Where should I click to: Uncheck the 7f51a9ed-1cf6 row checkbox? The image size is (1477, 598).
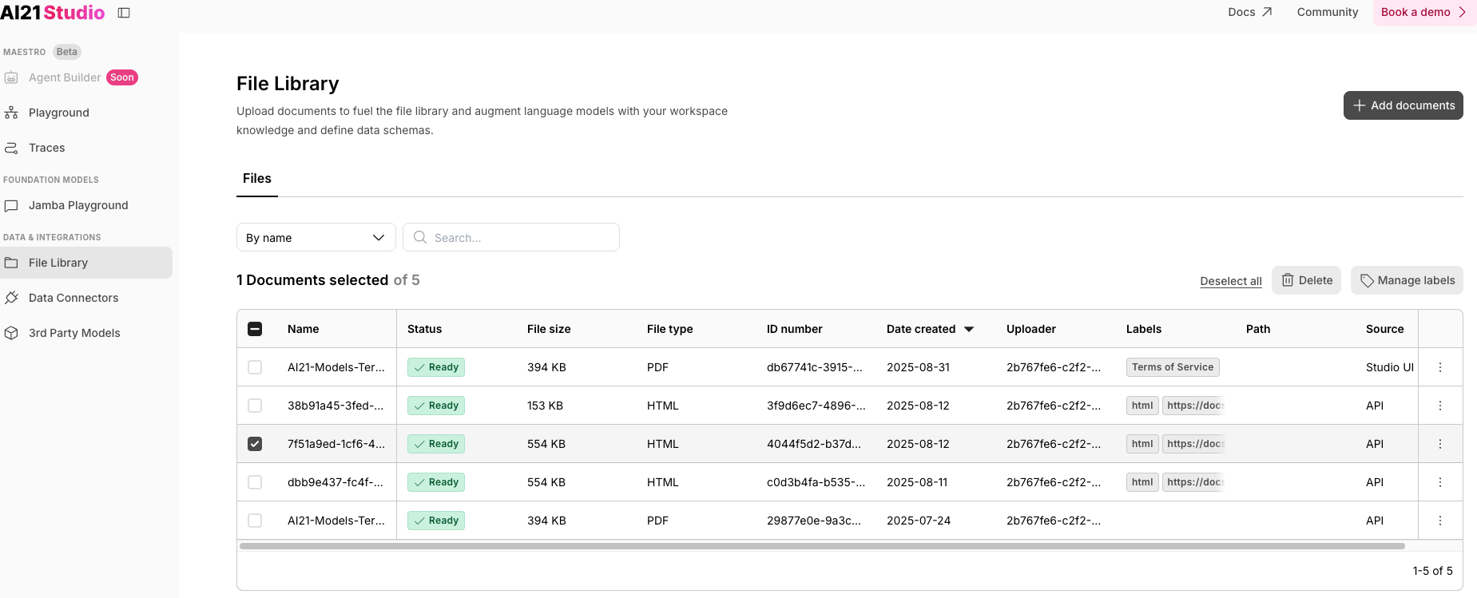(x=255, y=444)
